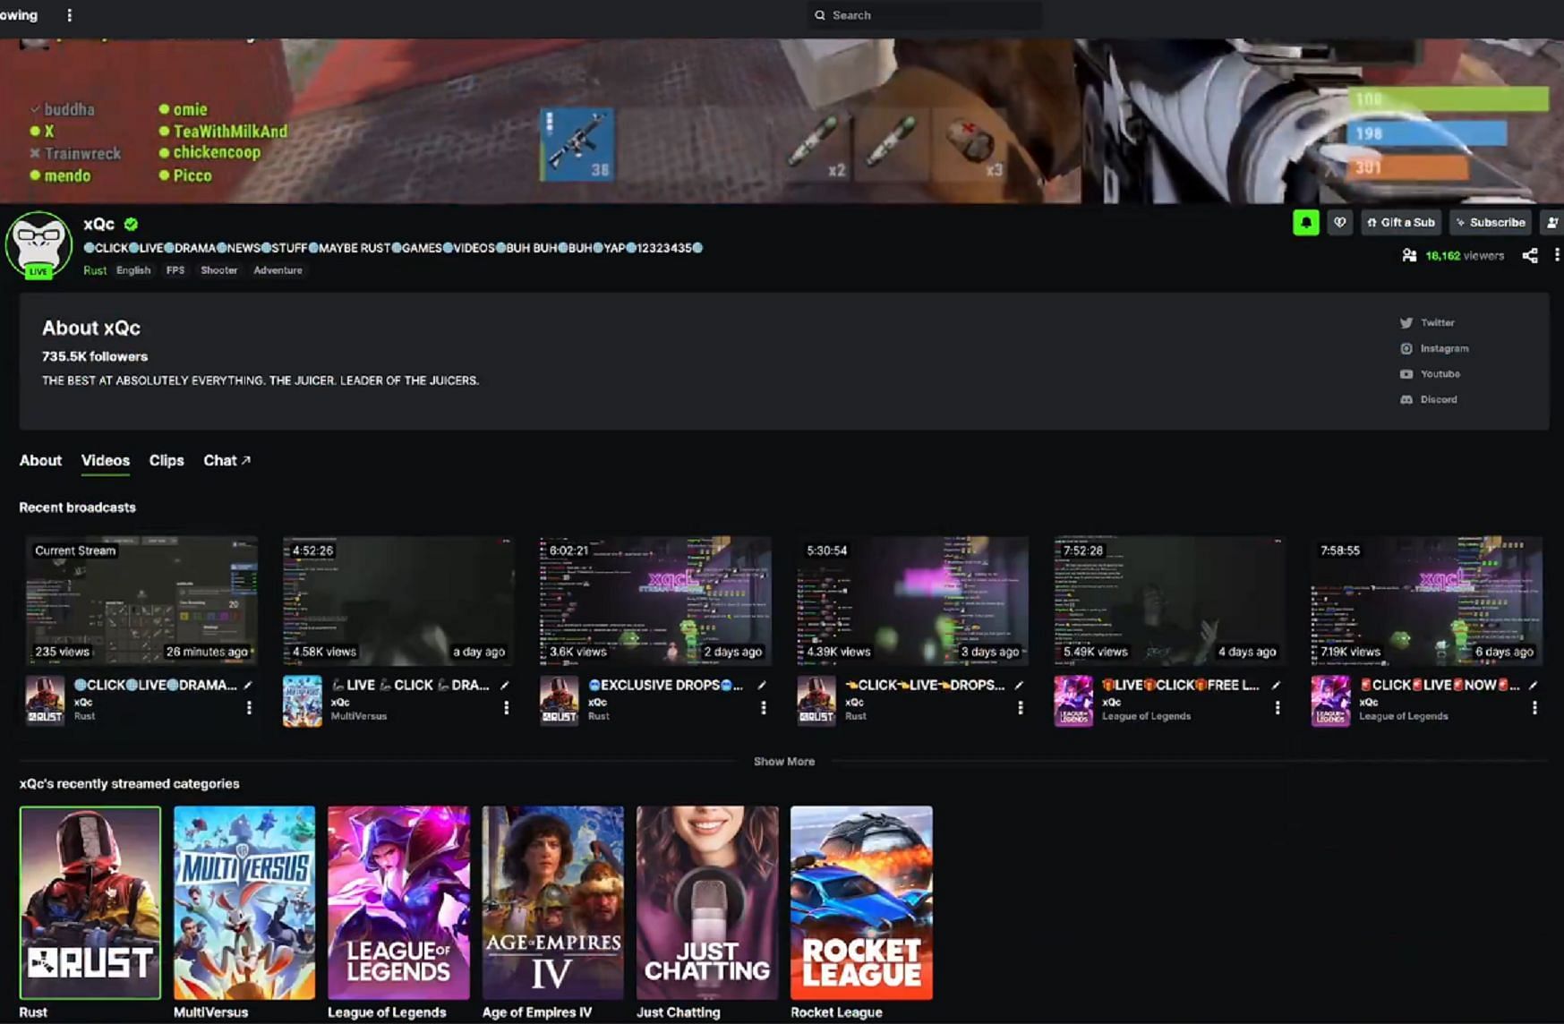
Task: Open the Twitter social link
Action: (1436, 323)
